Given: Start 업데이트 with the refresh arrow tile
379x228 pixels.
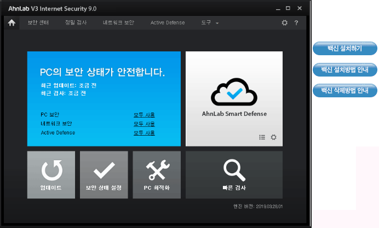Looking at the screenshot, I should click(51, 175).
